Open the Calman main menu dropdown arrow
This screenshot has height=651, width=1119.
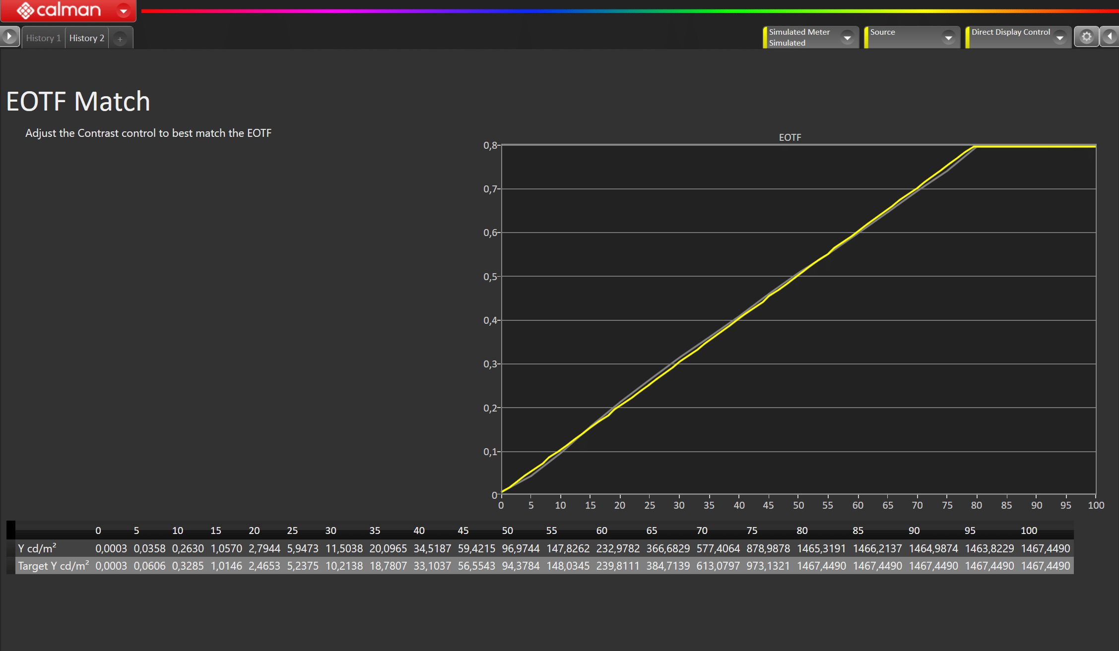[123, 10]
